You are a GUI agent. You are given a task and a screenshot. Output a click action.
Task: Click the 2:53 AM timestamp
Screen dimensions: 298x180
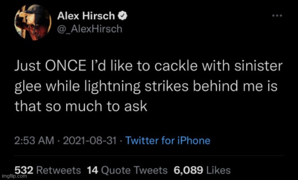34,141
